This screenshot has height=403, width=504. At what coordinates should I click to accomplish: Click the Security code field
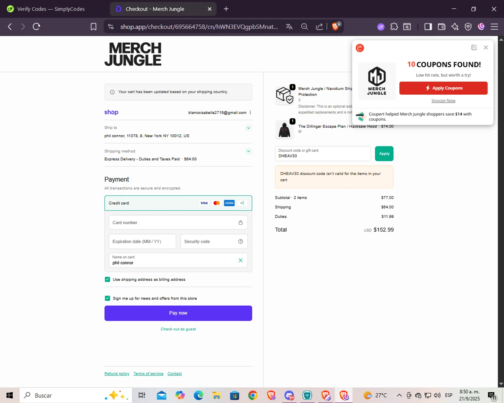214,241
